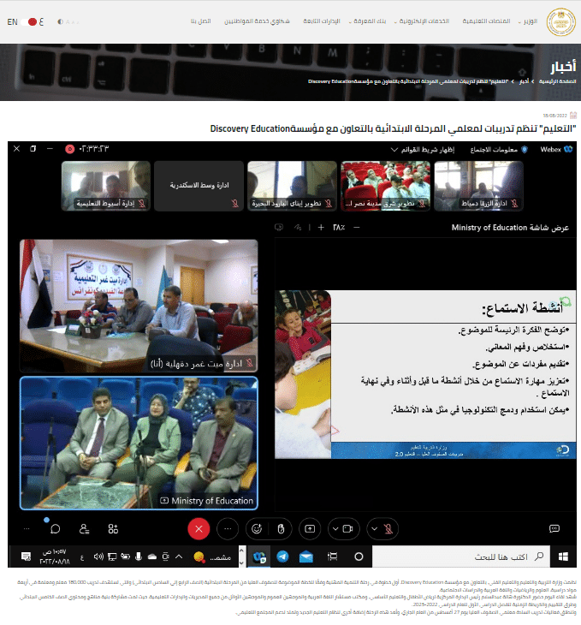Click the red recording indicator
This screenshot has width=581, height=625.
tap(69, 149)
